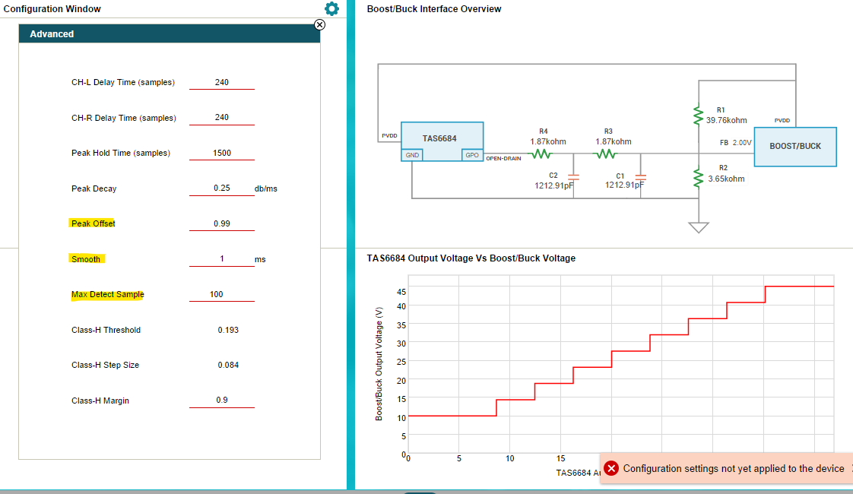Click the 'Configuration settings not yet applied' message
The height and width of the screenshot is (494, 853).
pyautogui.click(x=734, y=468)
